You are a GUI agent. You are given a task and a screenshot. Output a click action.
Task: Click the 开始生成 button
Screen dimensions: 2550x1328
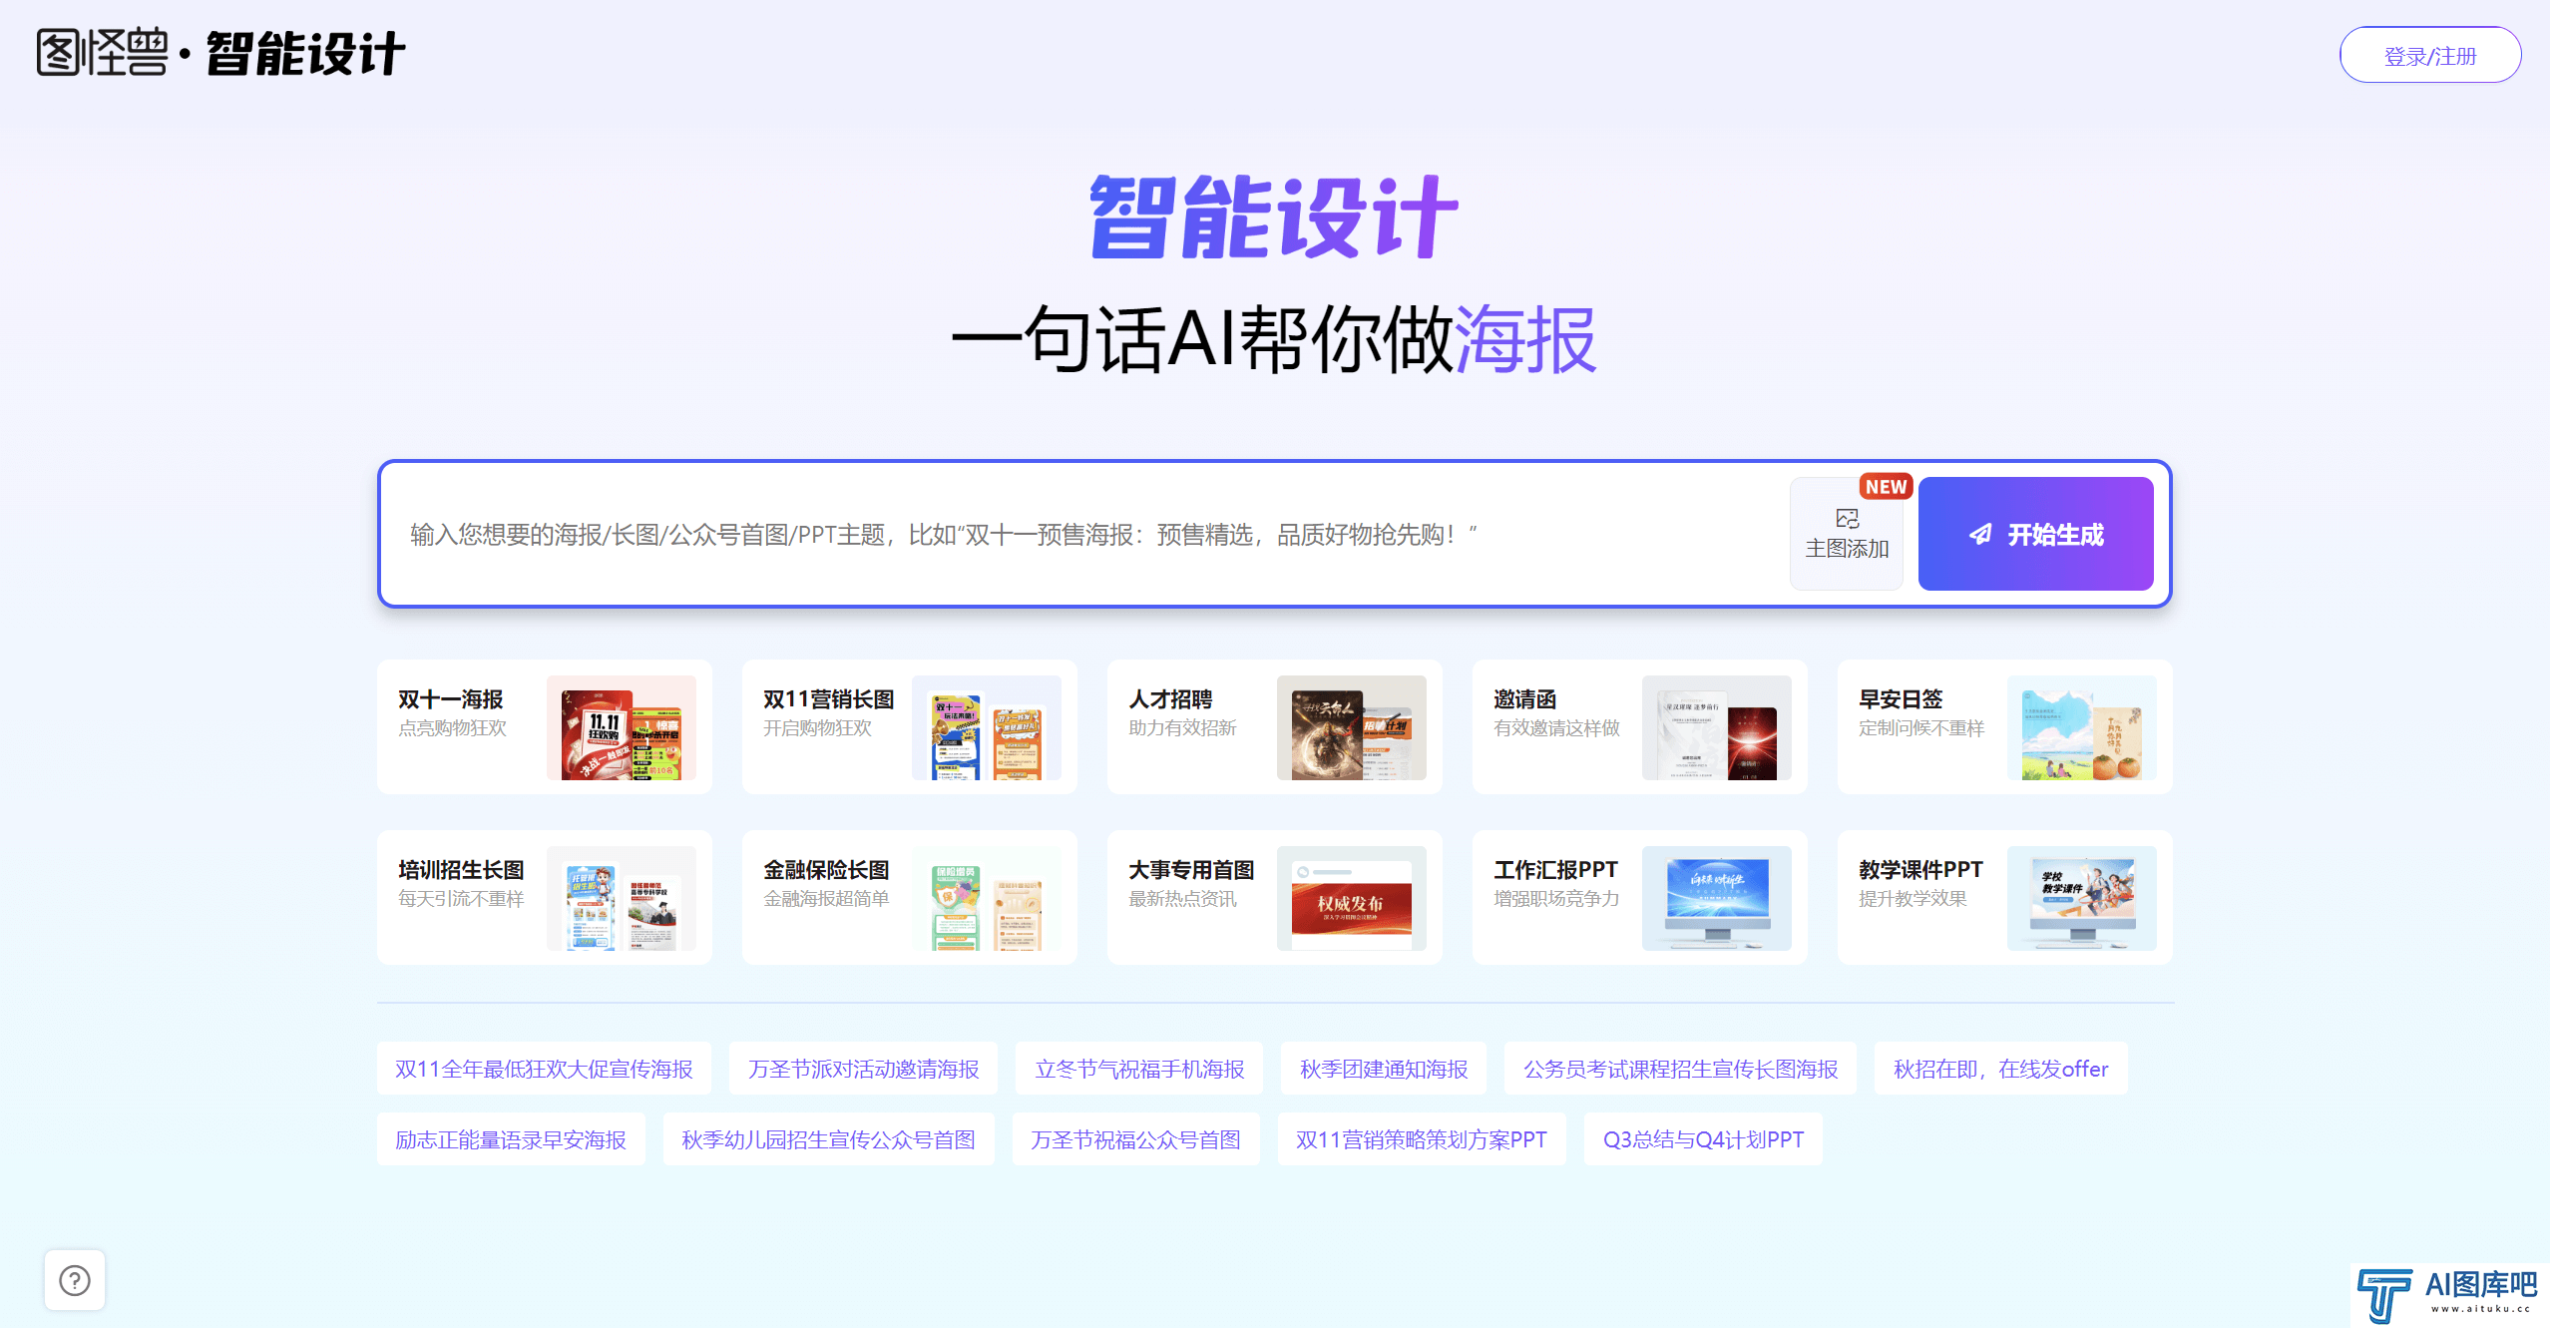click(2035, 534)
